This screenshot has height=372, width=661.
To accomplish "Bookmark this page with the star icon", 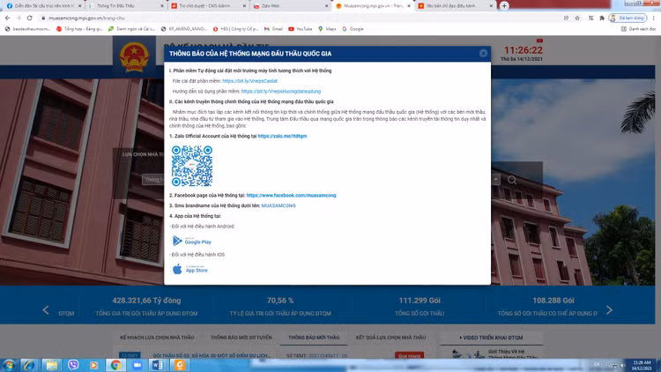I will pos(577,19).
